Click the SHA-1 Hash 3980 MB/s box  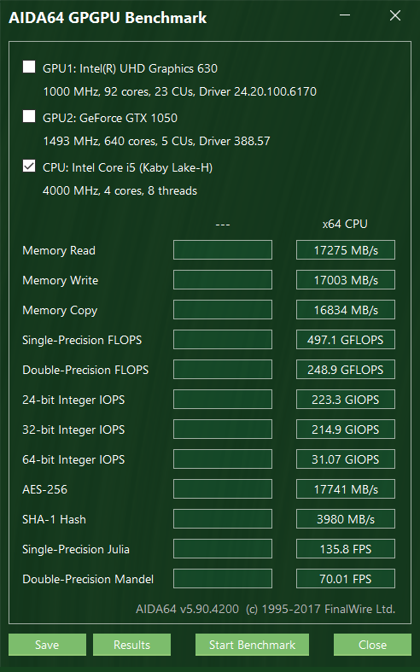[346, 519]
